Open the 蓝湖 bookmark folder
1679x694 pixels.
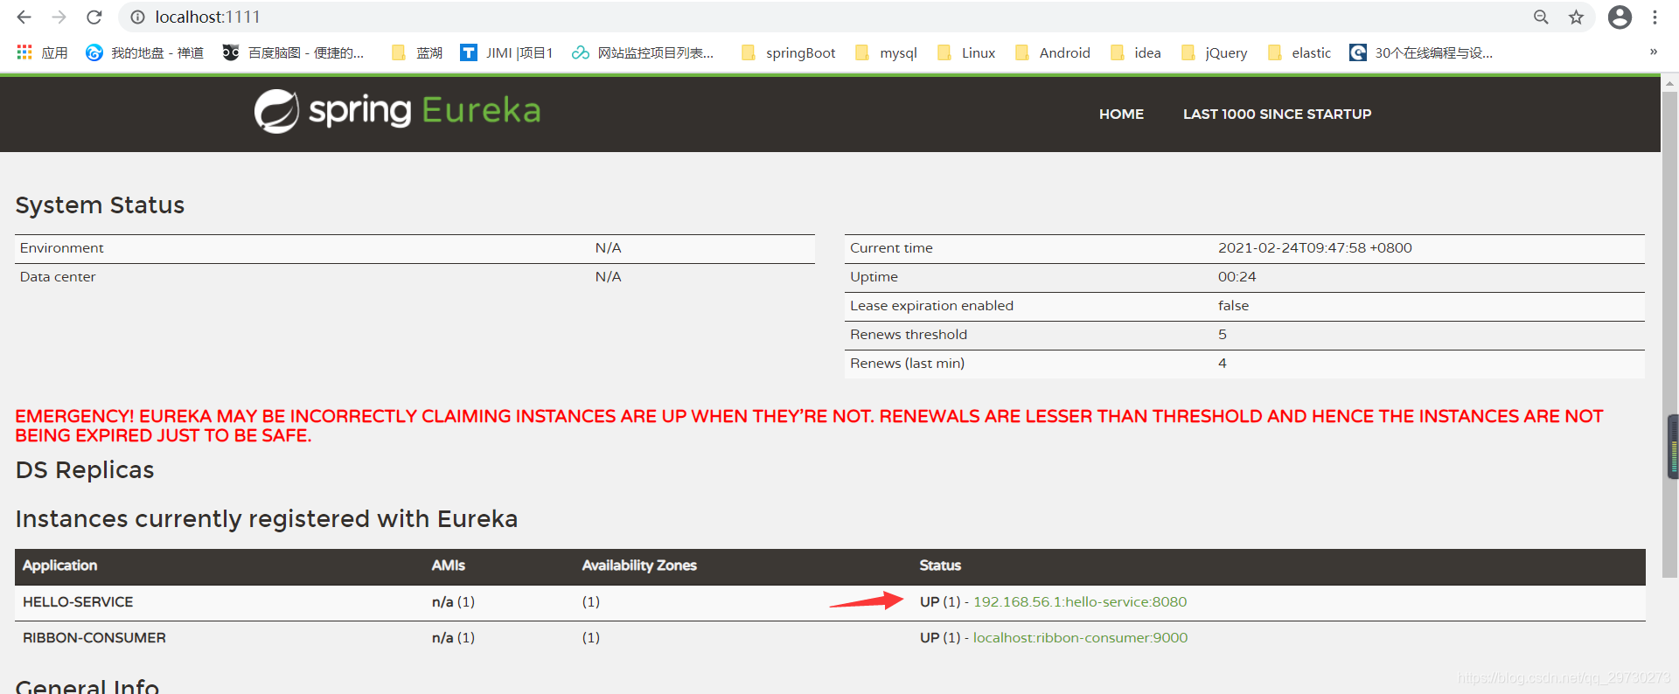(x=417, y=52)
